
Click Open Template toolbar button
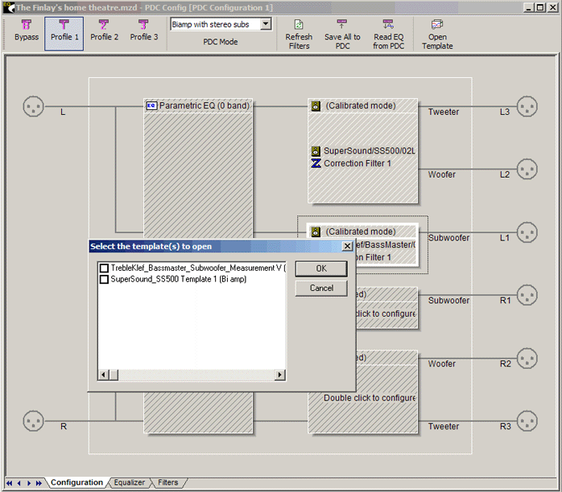pyautogui.click(x=437, y=35)
